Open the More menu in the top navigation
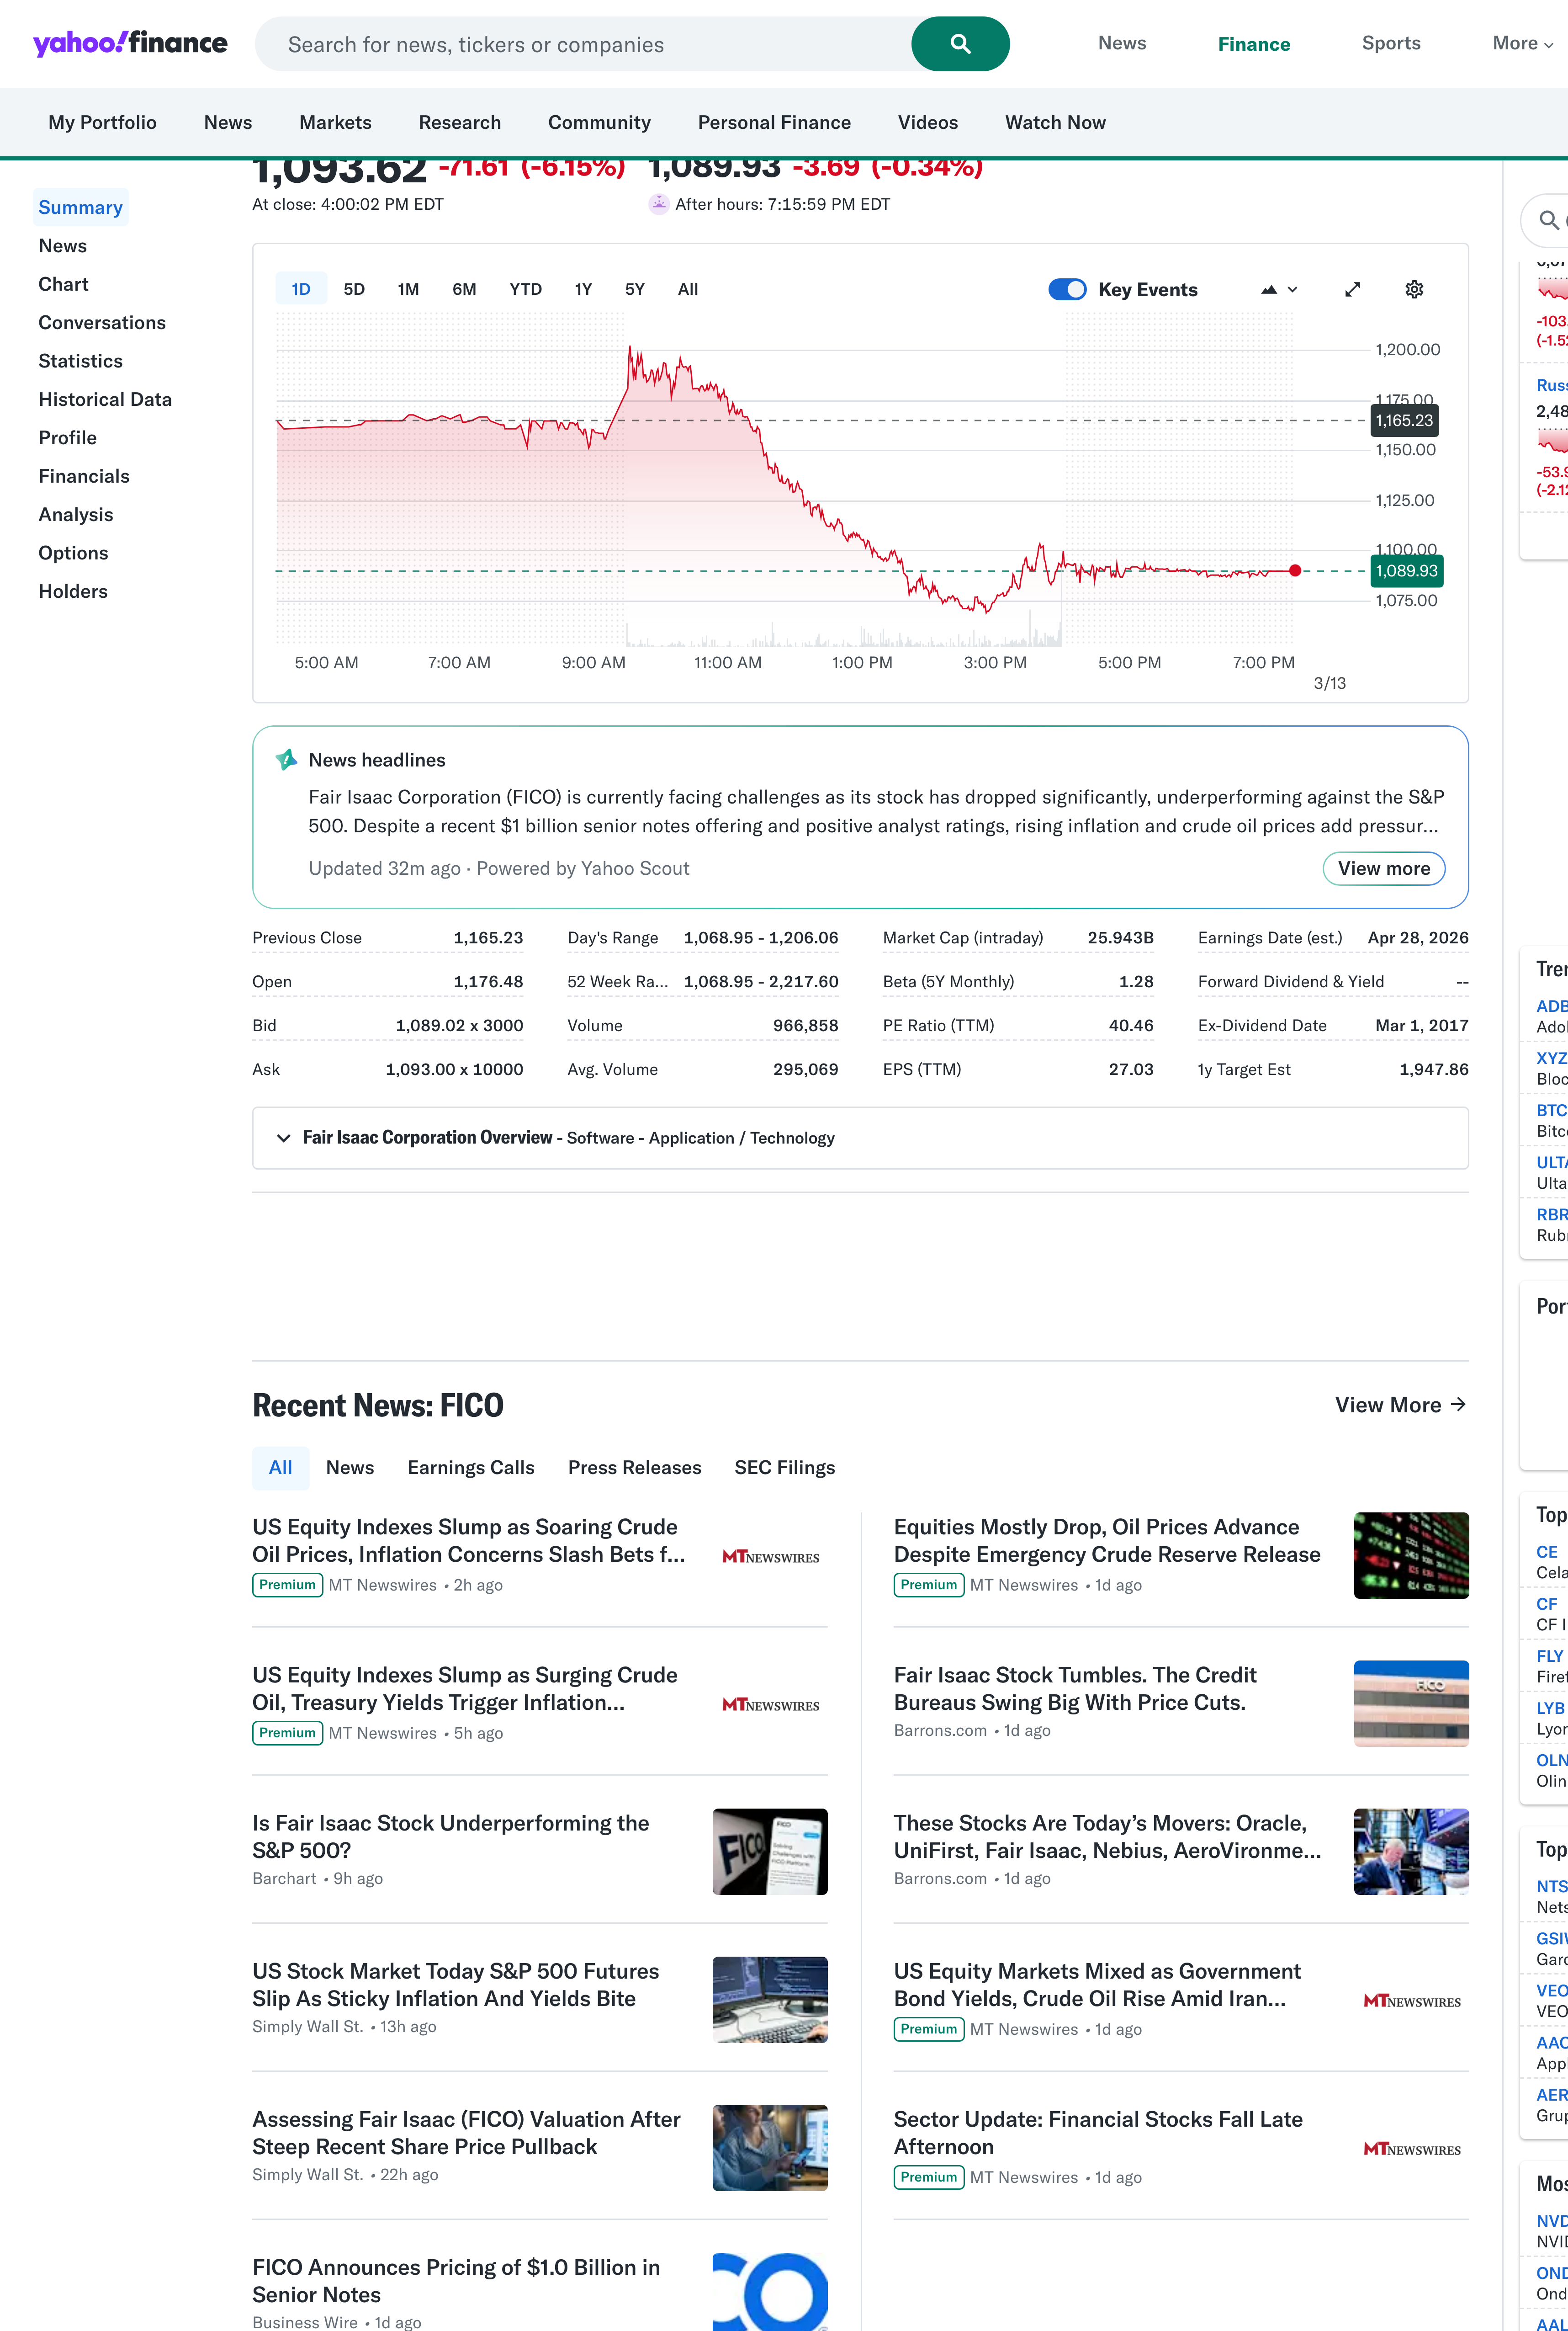Viewport: 1568px width, 2331px height. click(x=1519, y=43)
